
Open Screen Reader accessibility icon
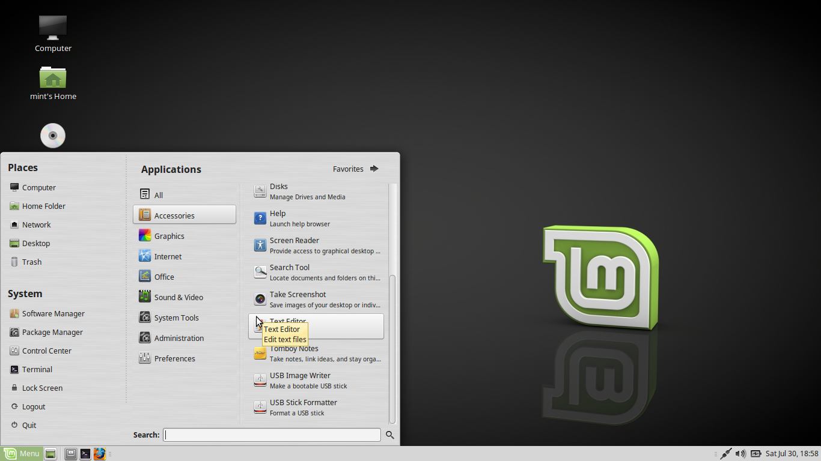(260, 246)
